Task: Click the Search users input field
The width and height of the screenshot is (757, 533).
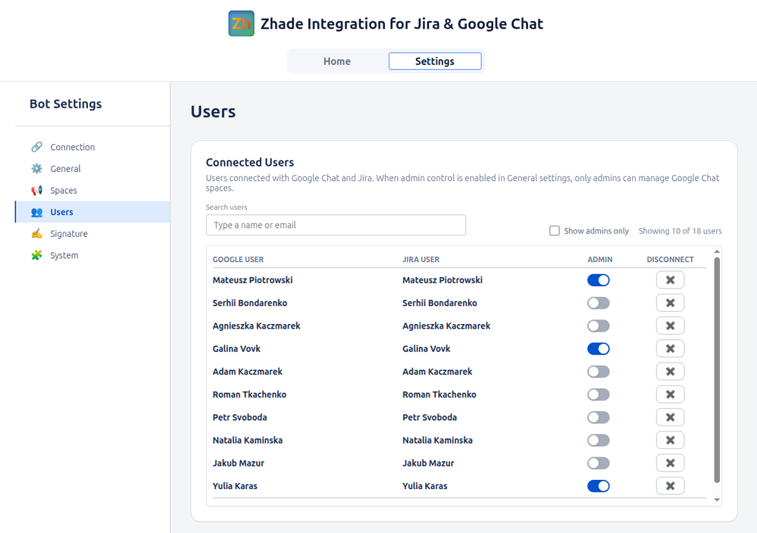Action: click(336, 225)
